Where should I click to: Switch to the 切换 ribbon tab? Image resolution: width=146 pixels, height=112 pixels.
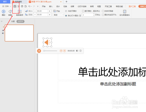[x=65, y=6]
